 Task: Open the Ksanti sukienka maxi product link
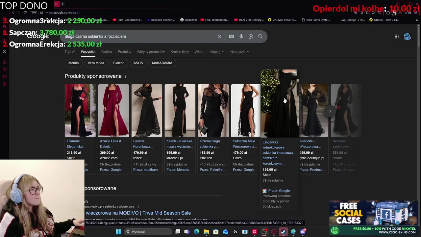point(180,144)
